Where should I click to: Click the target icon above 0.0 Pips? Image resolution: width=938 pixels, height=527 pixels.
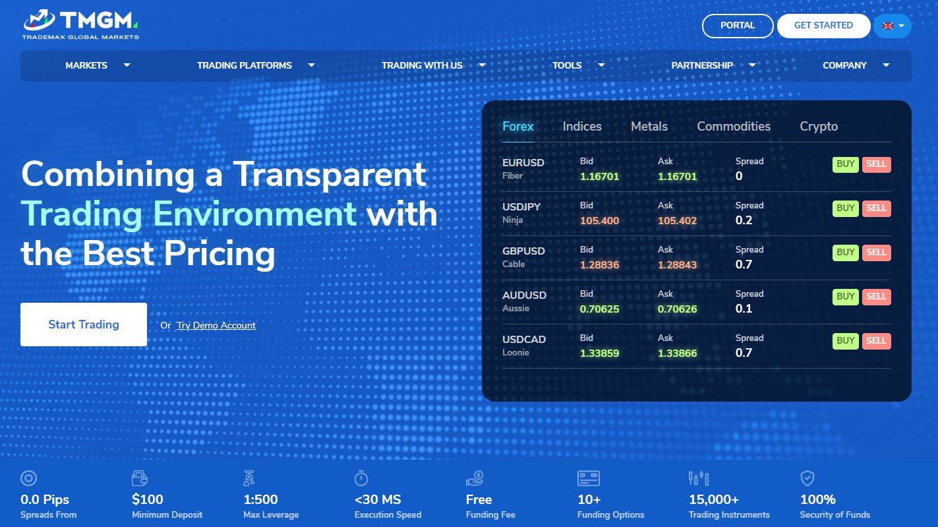[x=28, y=478]
